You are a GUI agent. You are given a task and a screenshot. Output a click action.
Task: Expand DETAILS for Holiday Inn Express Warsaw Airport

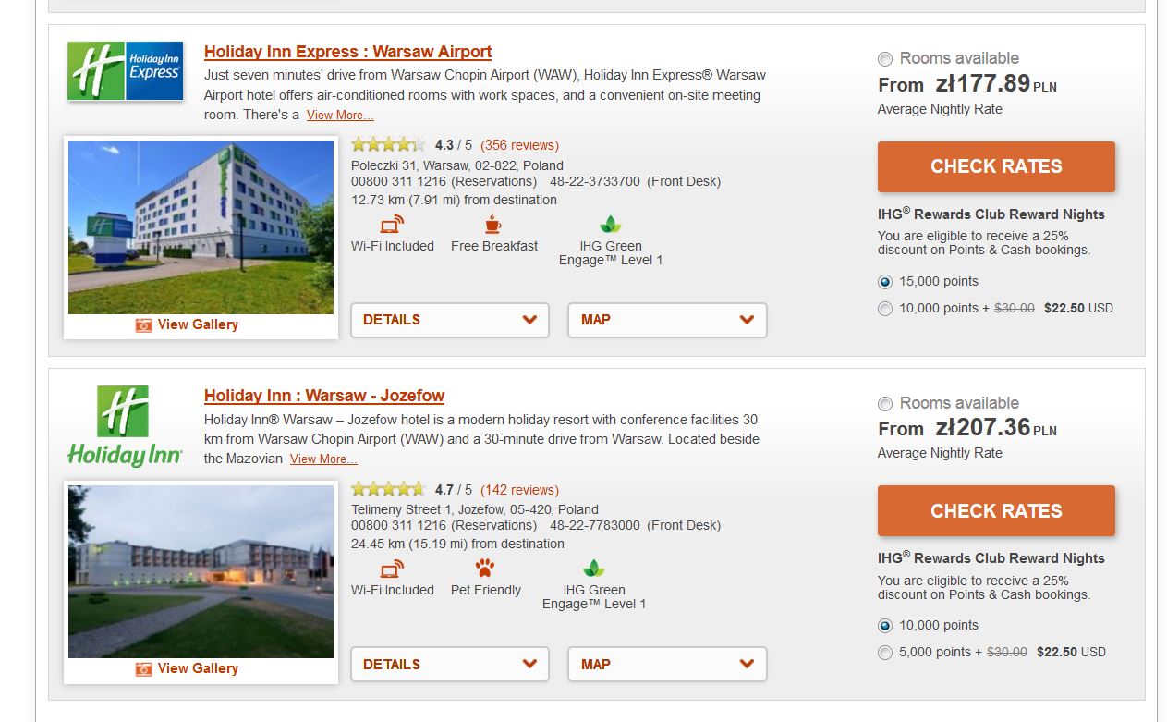point(450,320)
